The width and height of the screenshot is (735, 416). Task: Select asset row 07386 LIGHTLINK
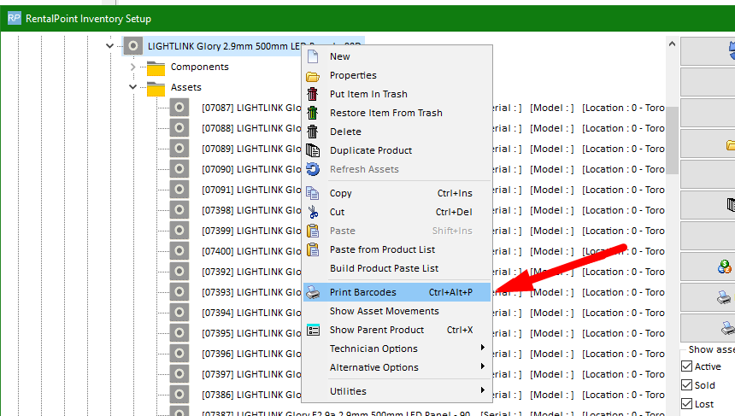(251, 395)
